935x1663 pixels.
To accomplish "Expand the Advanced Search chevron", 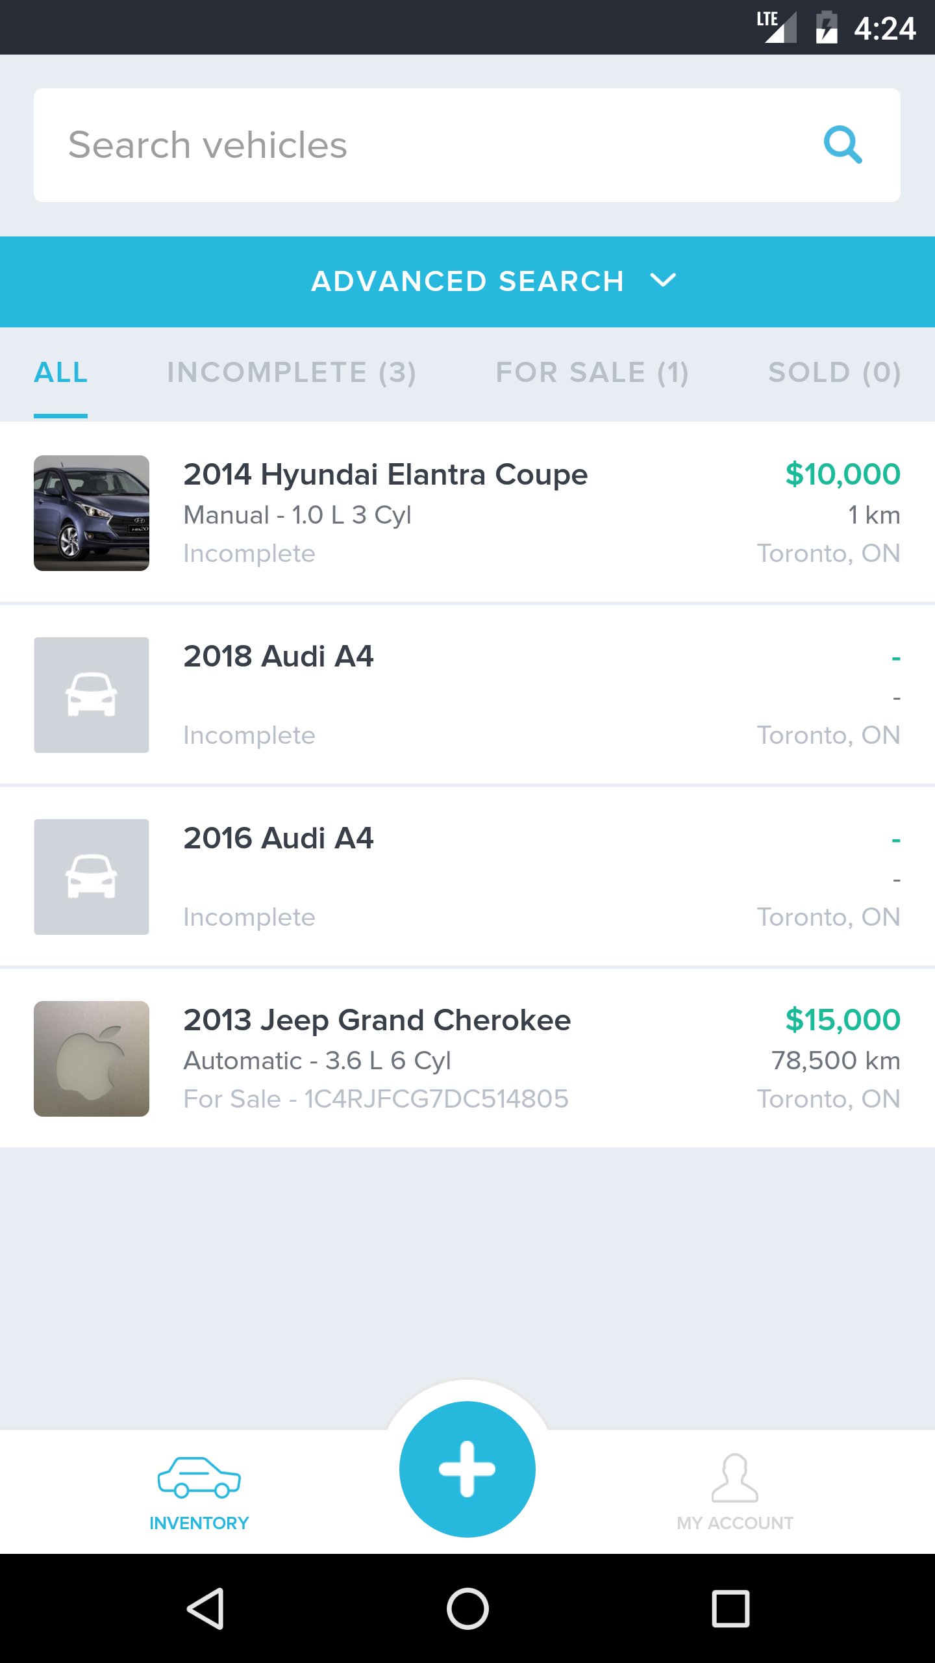I will pos(663,281).
